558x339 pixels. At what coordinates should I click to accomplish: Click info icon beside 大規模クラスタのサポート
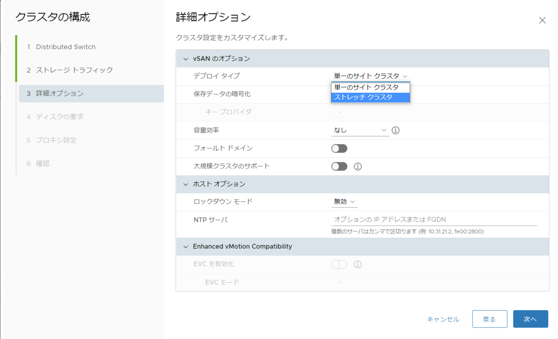[x=358, y=166]
